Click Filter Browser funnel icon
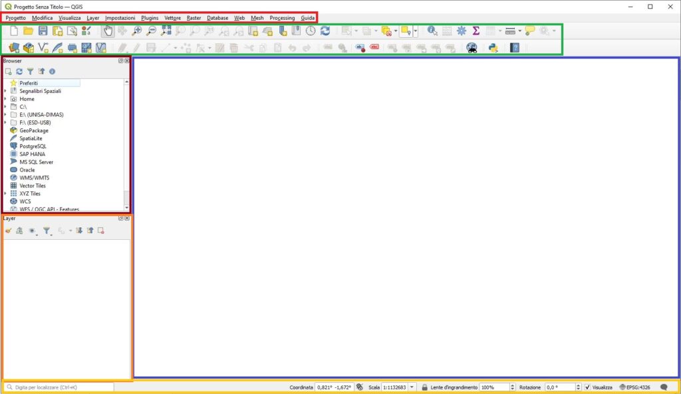The height and width of the screenshot is (394, 681). pyautogui.click(x=30, y=72)
